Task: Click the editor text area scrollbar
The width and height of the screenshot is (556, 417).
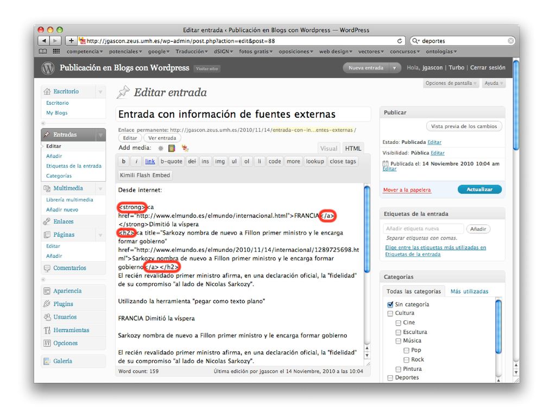Action: click(x=367, y=229)
